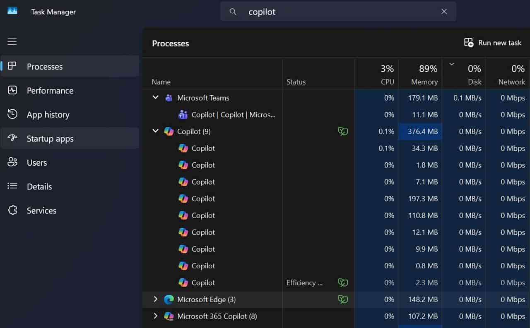Click Copilot icon on 110.8 MB row

(x=183, y=215)
